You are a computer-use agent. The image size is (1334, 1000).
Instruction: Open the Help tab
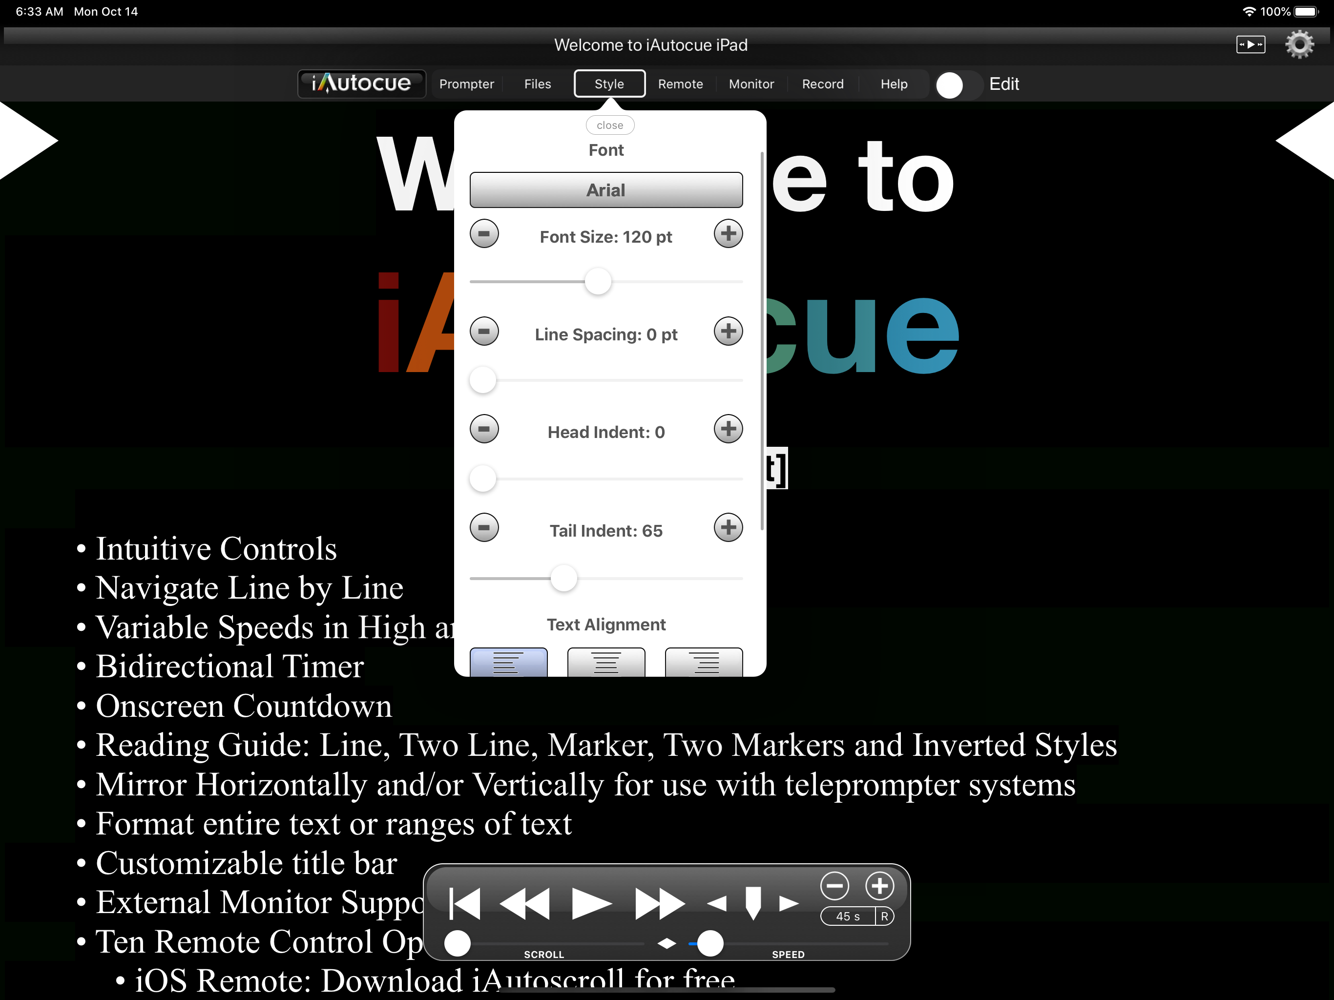[x=894, y=84]
